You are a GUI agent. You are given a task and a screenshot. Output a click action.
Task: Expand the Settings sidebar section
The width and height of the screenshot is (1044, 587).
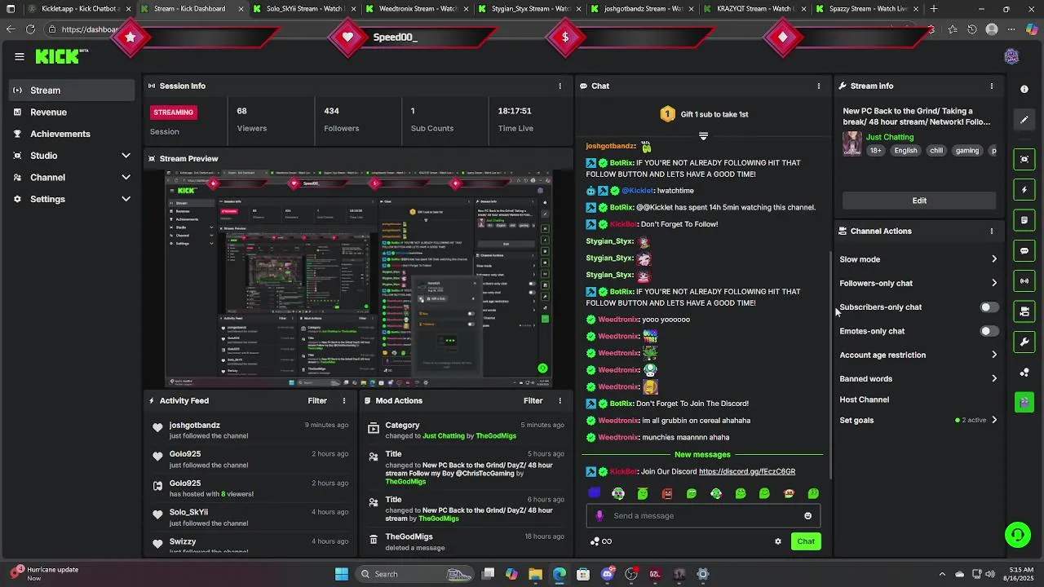pos(126,199)
